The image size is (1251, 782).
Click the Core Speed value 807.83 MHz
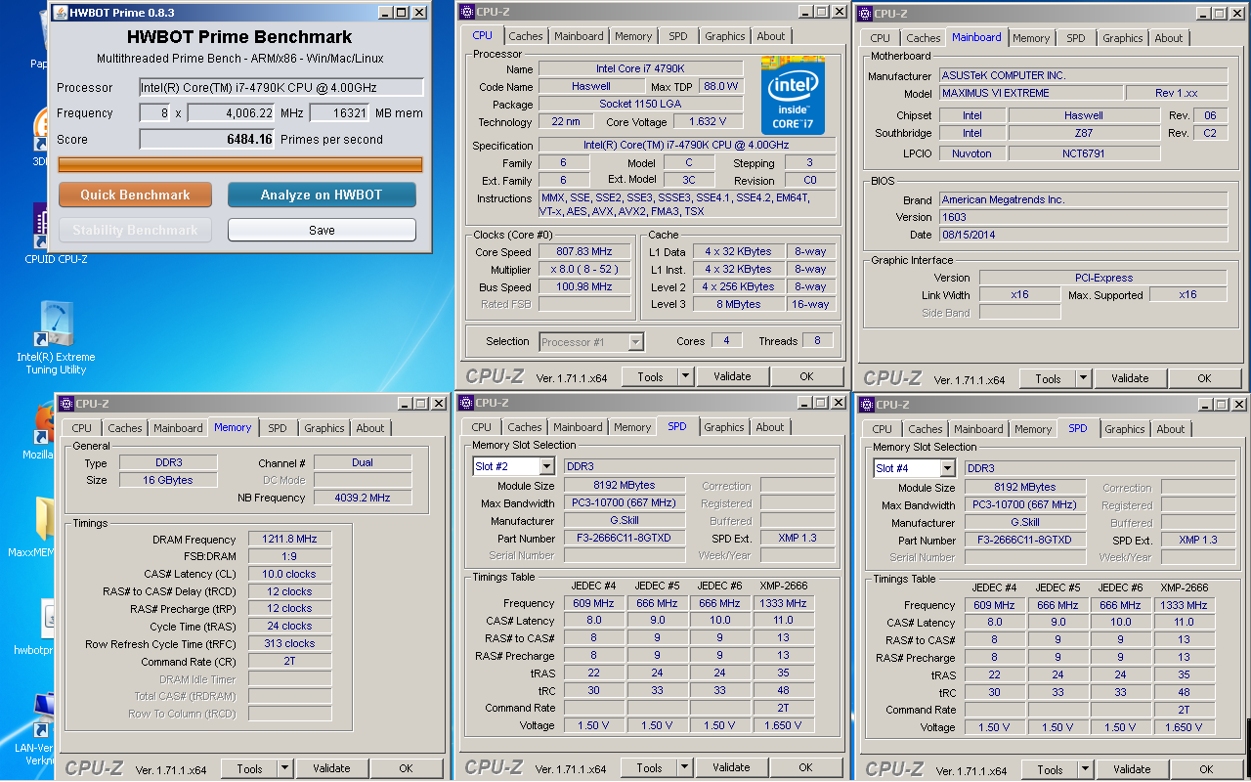(584, 252)
